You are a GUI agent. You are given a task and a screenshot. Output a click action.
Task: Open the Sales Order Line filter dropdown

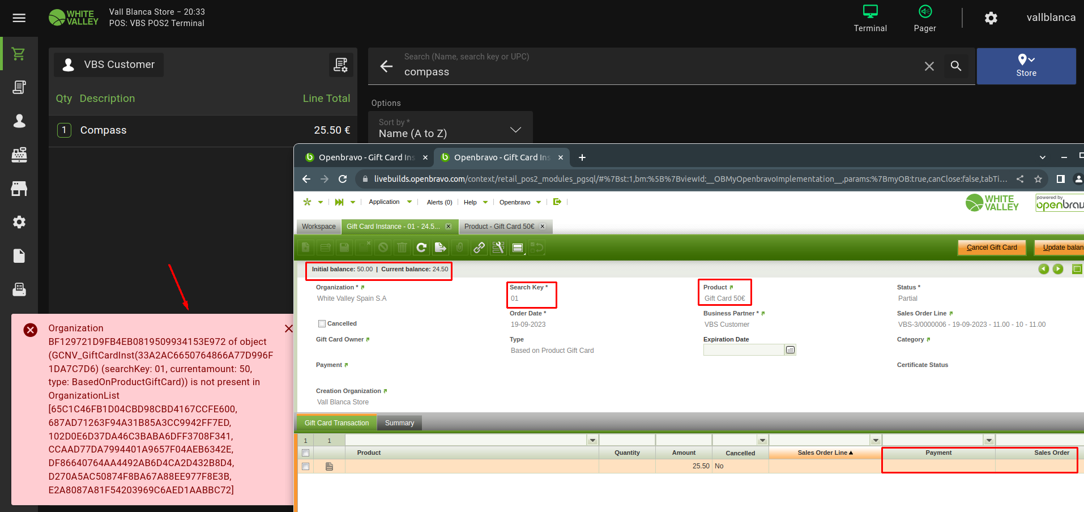point(876,441)
